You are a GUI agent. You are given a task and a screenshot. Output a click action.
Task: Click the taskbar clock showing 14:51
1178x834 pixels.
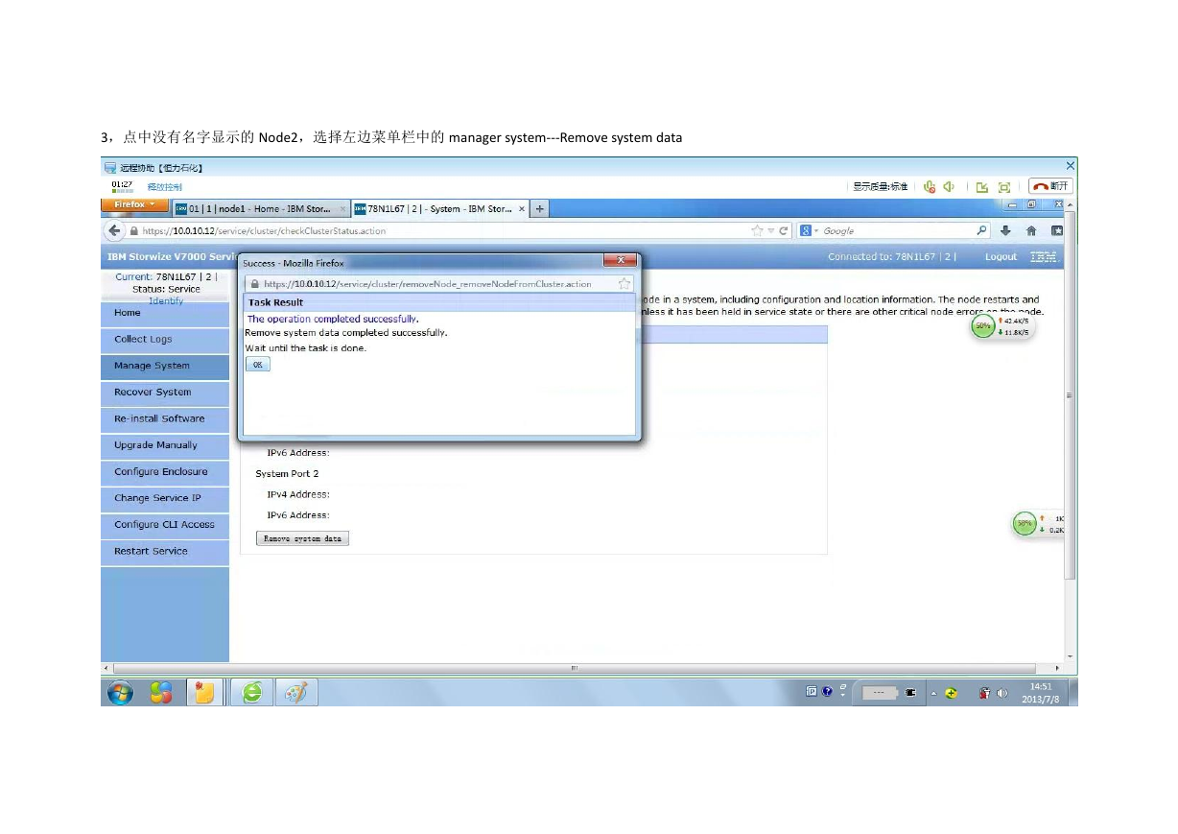click(1041, 693)
